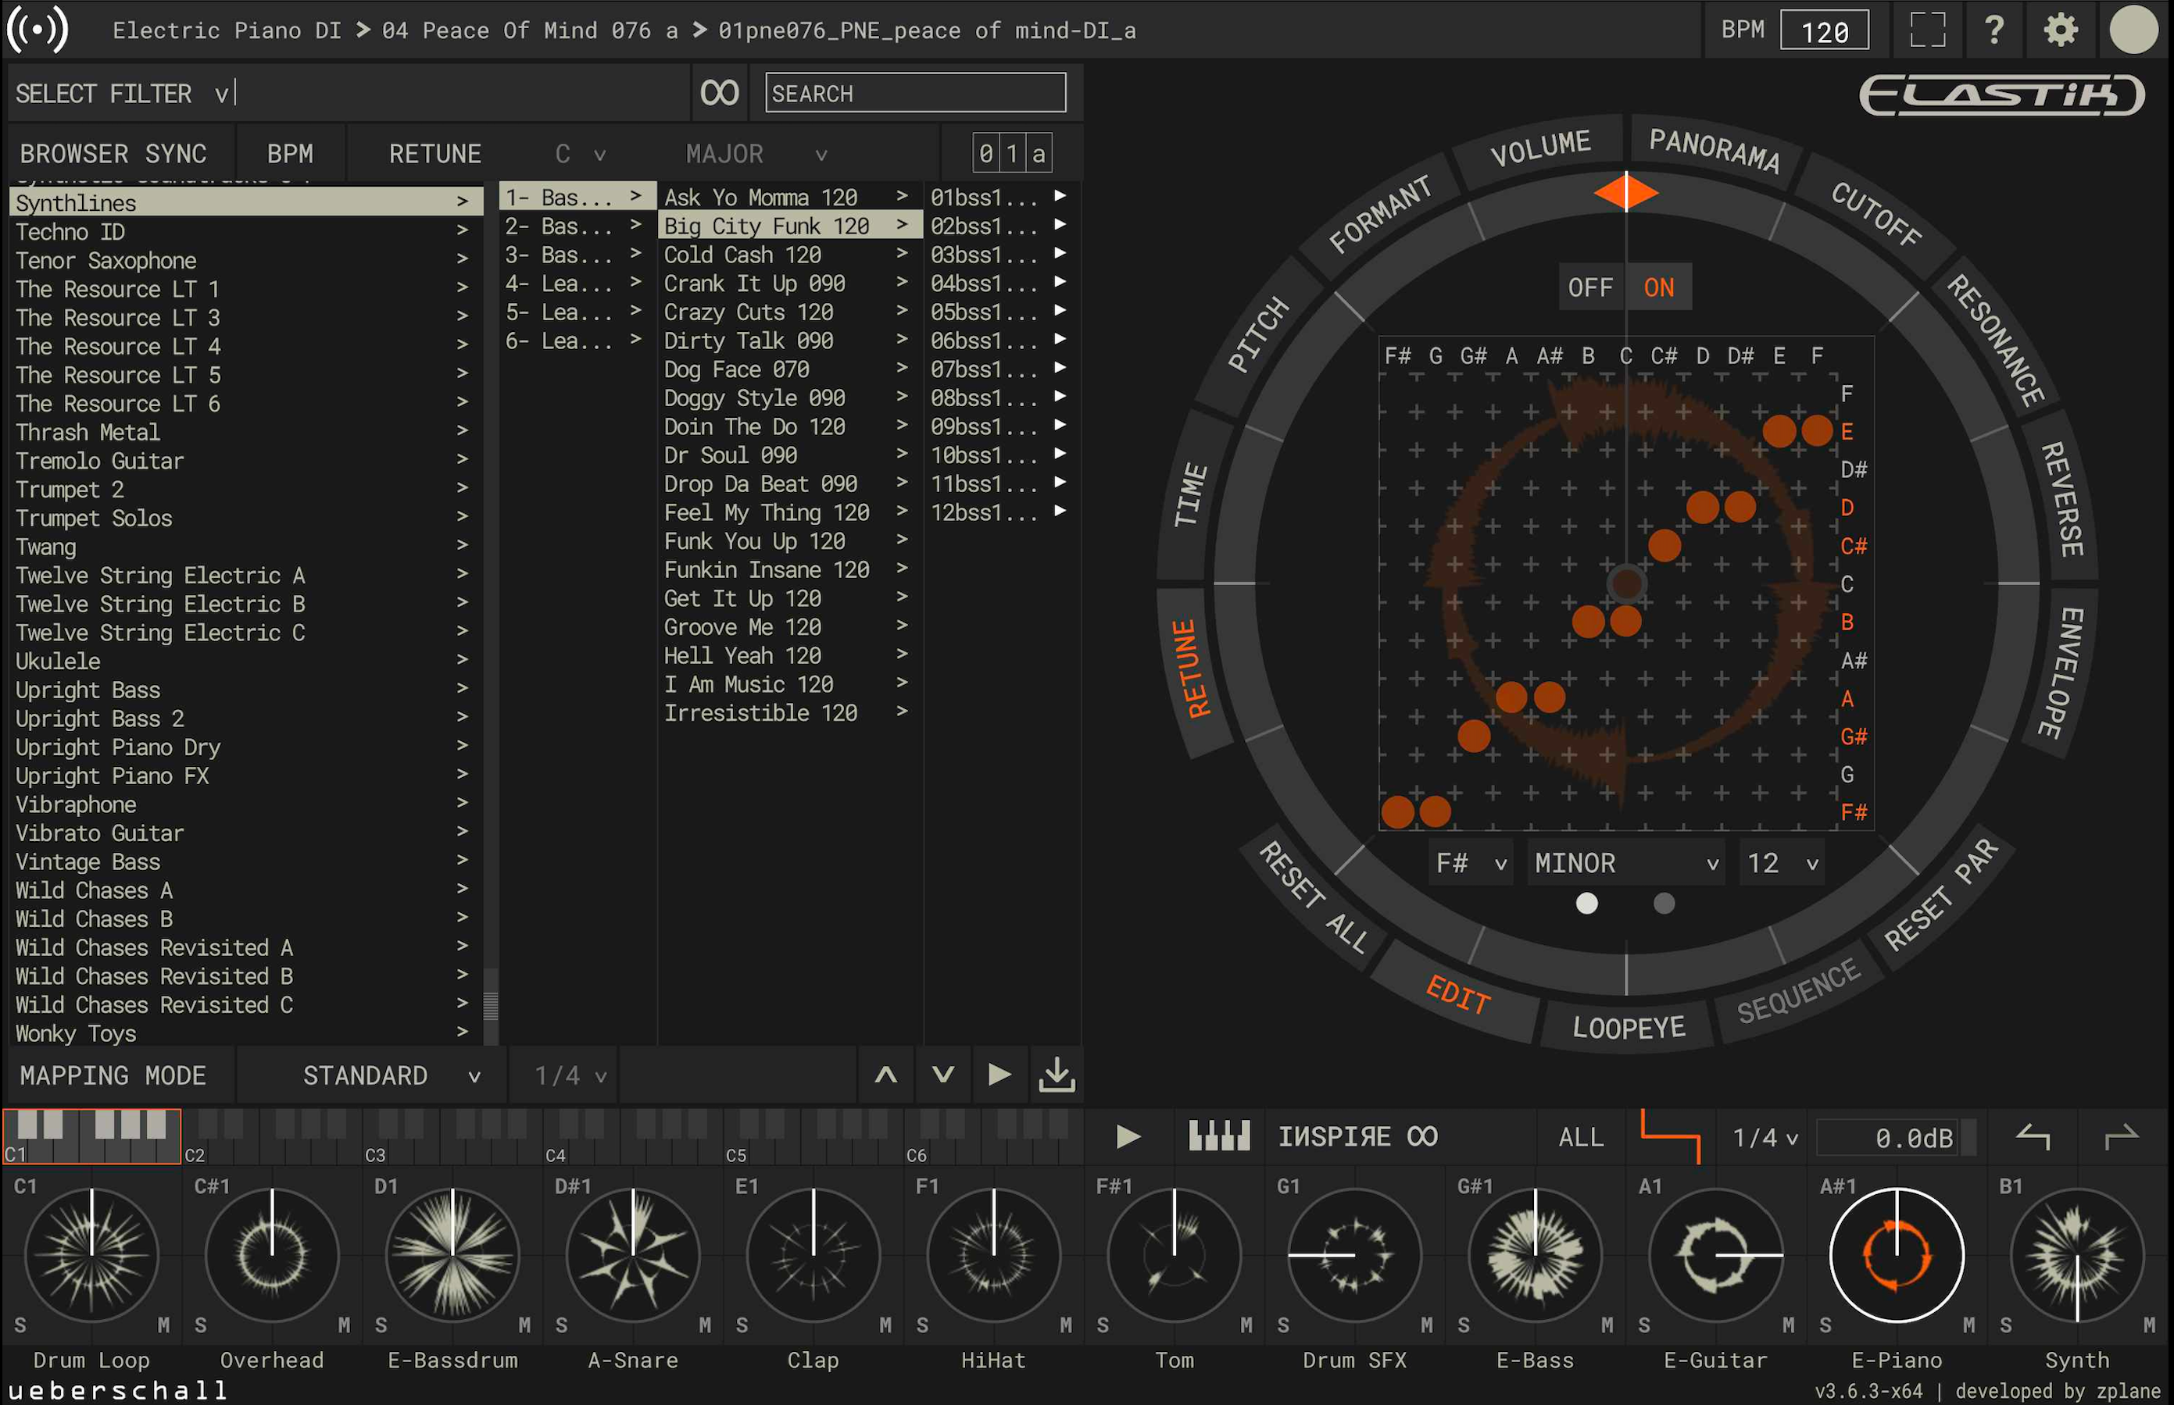Play the browser preview with play button

tap(999, 1075)
